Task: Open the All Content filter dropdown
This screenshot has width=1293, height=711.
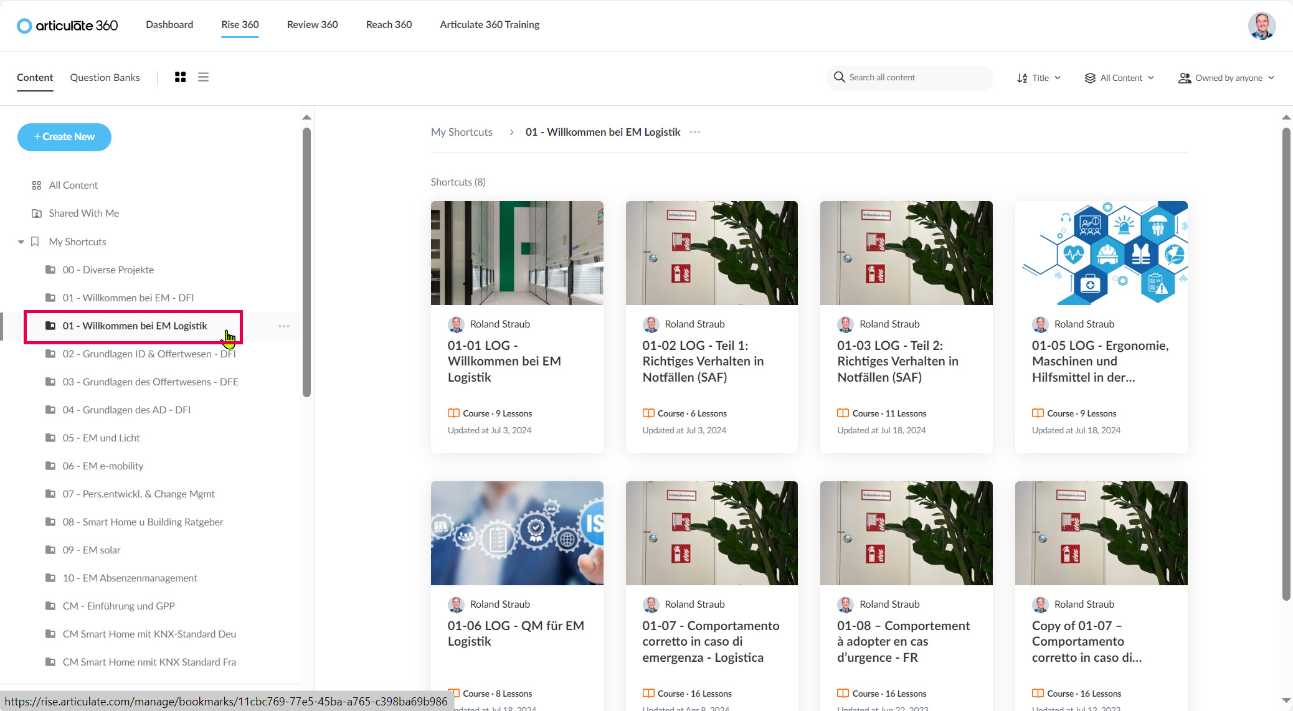Action: coord(1119,78)
